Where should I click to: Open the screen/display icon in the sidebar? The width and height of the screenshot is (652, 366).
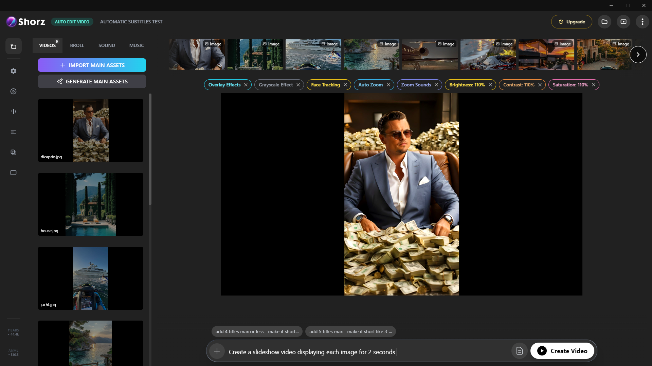tap(13, 172)
